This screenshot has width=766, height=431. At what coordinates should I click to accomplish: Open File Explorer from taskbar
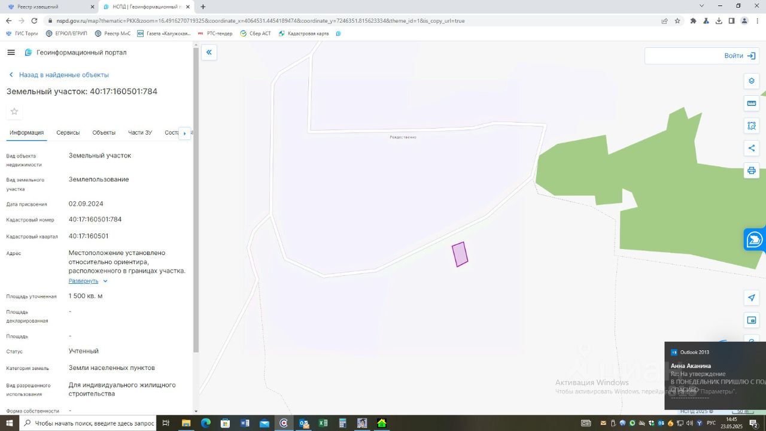point(186,423)
